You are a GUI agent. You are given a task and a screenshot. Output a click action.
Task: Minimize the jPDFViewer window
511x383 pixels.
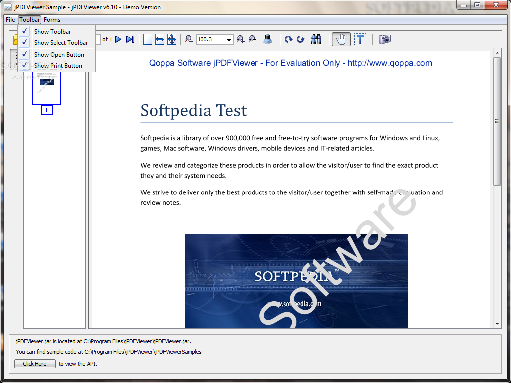pyautogui.click(x=464, y=5)
